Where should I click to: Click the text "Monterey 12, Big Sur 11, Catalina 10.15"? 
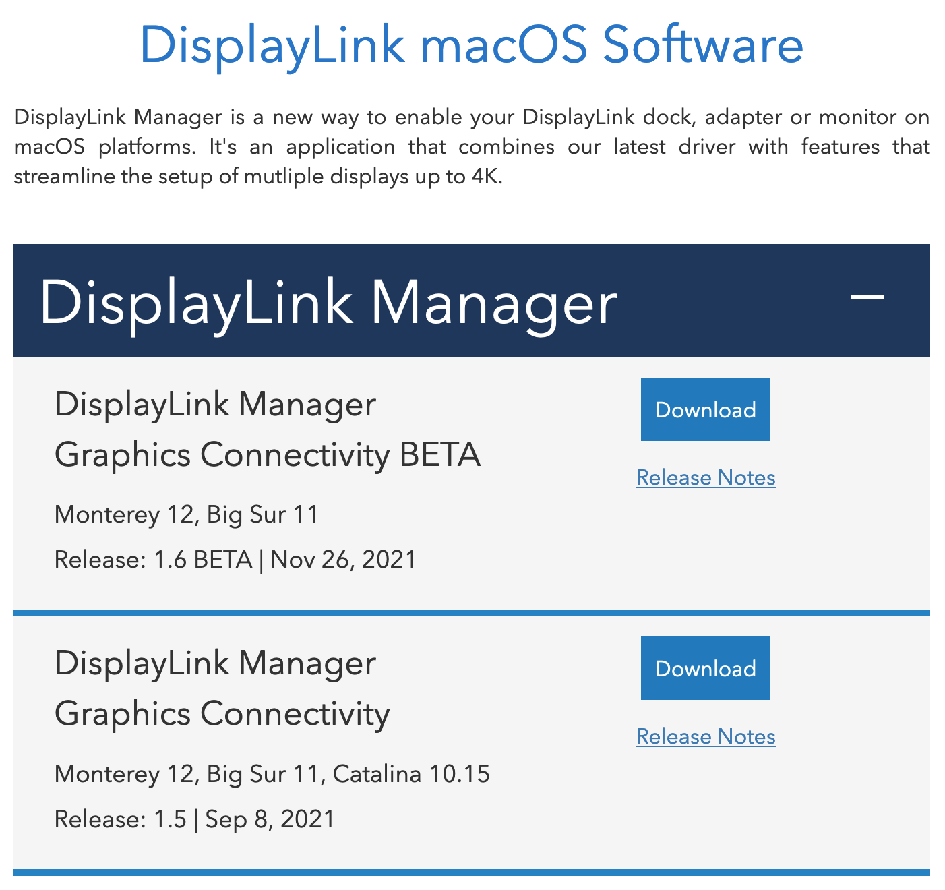[272, 773]
